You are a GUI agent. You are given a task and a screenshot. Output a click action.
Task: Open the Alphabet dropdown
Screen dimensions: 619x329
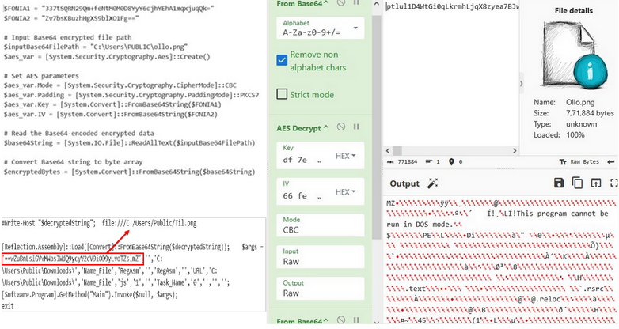[320, 28]
